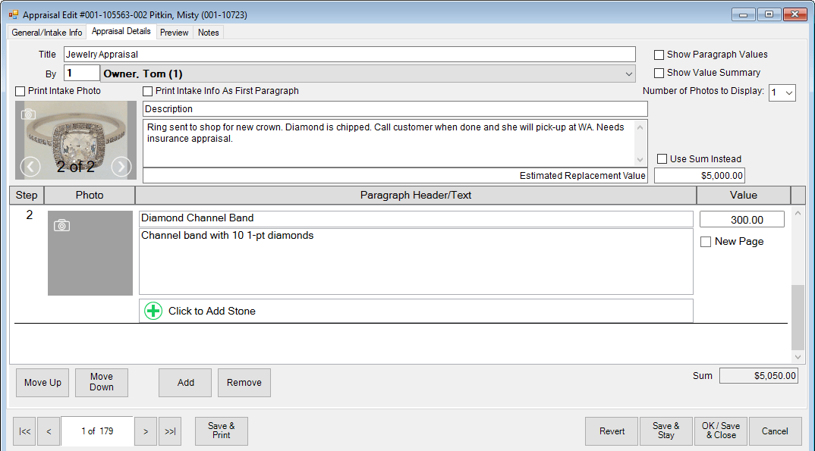Jump to the first appraisal record
815x451 pixels.
tap(24, 431)
